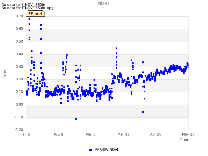Click the -0.20 y-axis value
Image resolution: width=208 pixels, height=156 pixels.
click(x=19, y=130)
